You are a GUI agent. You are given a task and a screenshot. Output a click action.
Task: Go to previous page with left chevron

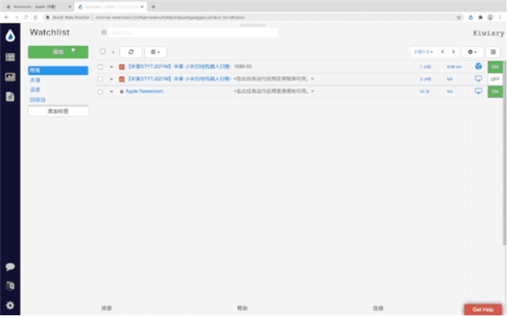pos(443,52)
